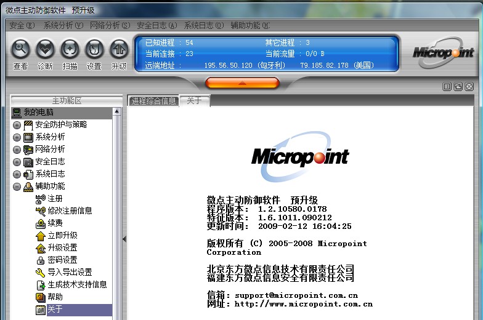Screen dimensions: 483x320
Task: Click the first small window layout icon
Action: pyautogui.click(x=447, y=87)
